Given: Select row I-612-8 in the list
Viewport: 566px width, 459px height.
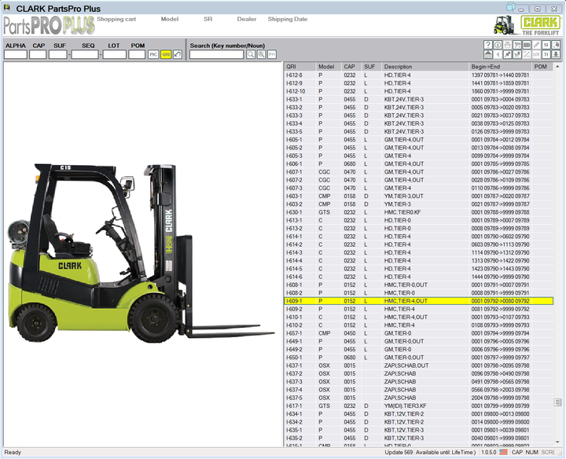Looking at the screenshot, I should 419,75.
